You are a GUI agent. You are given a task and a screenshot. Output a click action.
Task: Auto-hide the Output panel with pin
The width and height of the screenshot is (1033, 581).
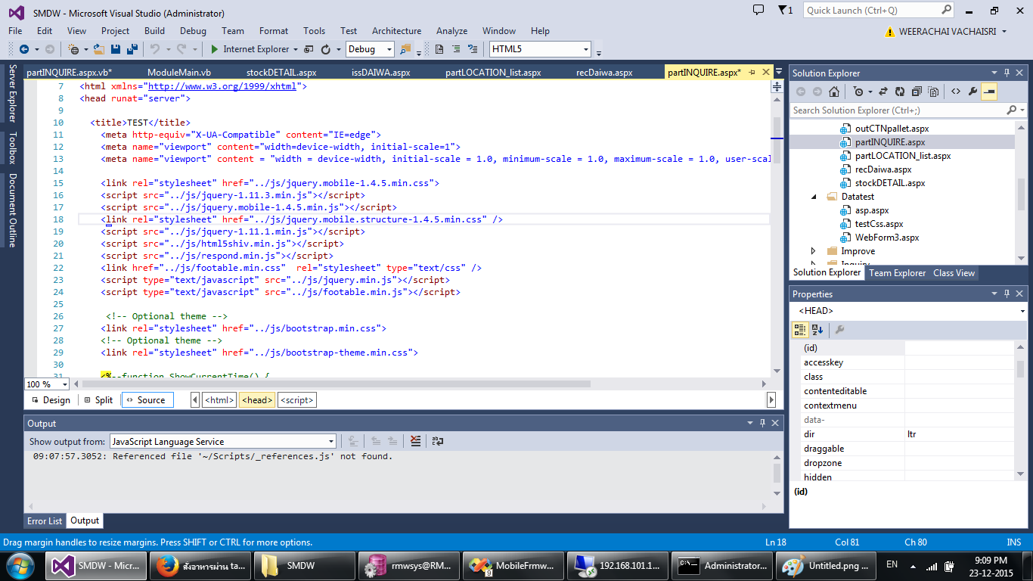click(x=762, y=423)
